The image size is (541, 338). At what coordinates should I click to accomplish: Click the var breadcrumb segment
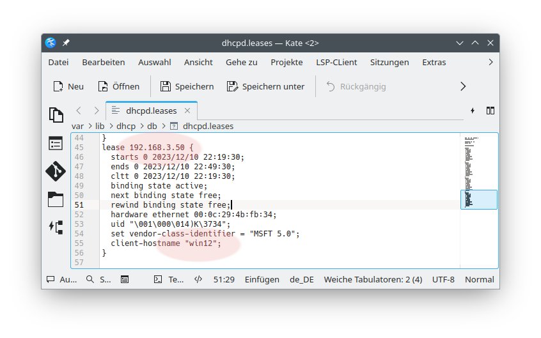pyautogui.click(x=77, y=127)
